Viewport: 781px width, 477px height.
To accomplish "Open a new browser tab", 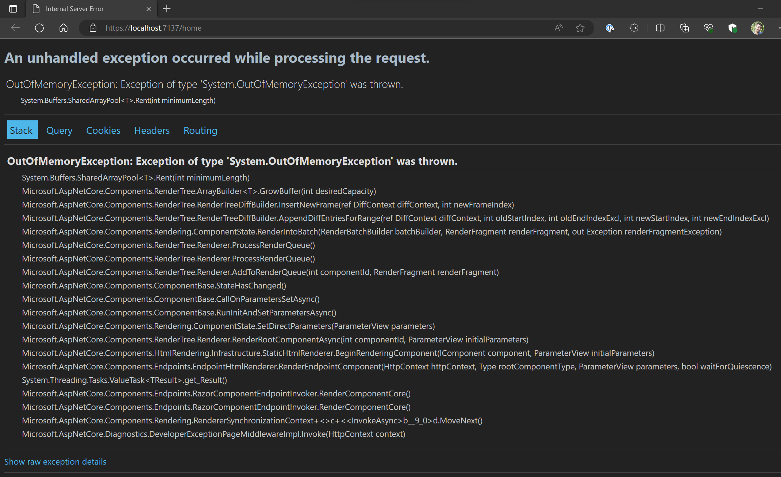I will [166, 8].
